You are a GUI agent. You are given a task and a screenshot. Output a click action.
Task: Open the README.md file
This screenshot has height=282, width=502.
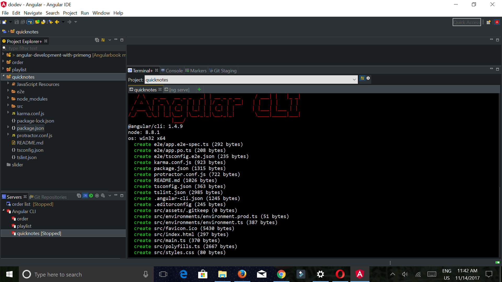[30, 143]
